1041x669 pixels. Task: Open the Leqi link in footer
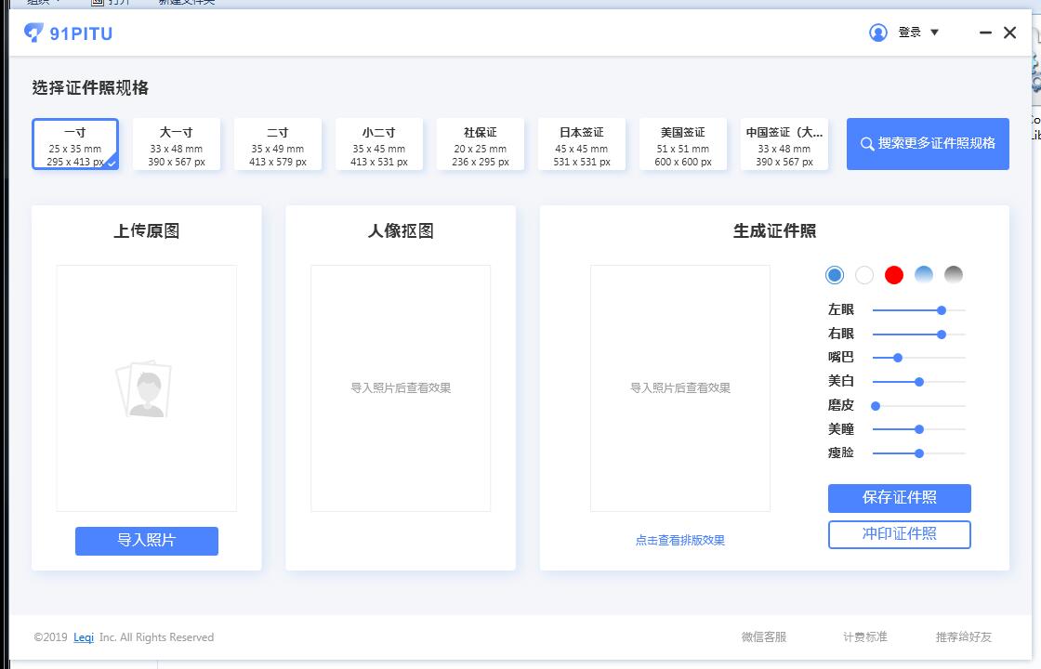(x=84, y=637)
